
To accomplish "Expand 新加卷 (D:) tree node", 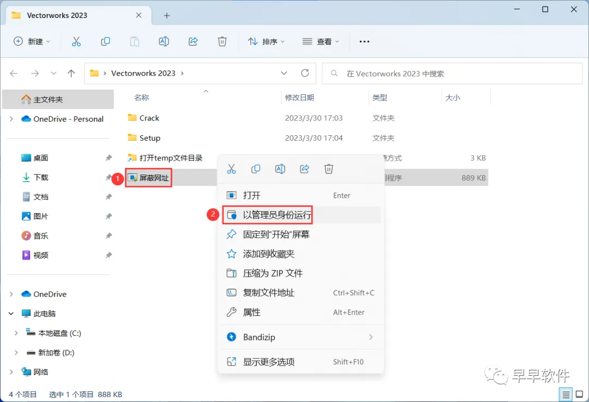I will pos(16,352).
